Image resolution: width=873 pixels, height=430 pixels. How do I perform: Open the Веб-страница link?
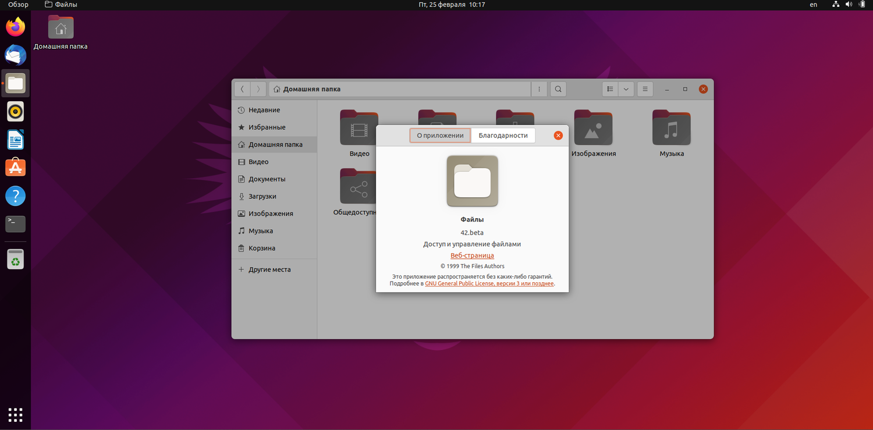[472, 255]
